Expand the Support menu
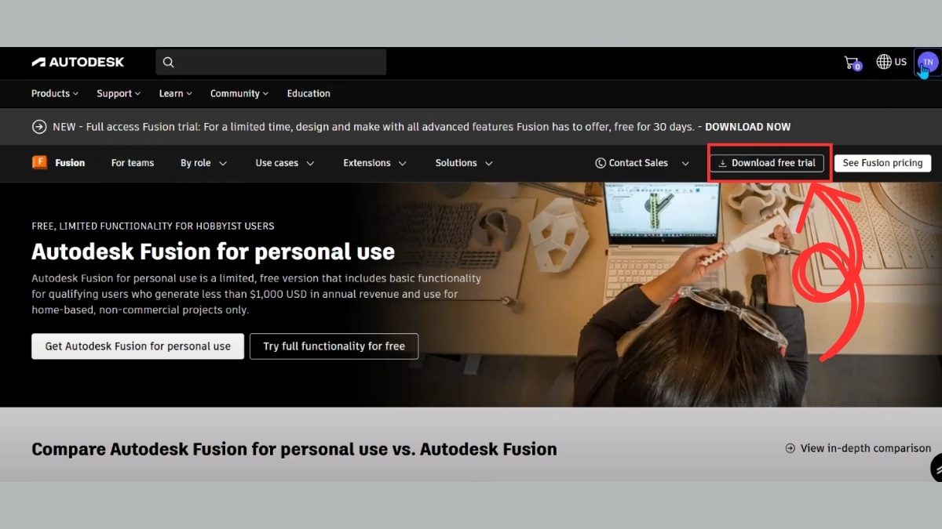The image size is (942, 529). [x=119, y=93]
